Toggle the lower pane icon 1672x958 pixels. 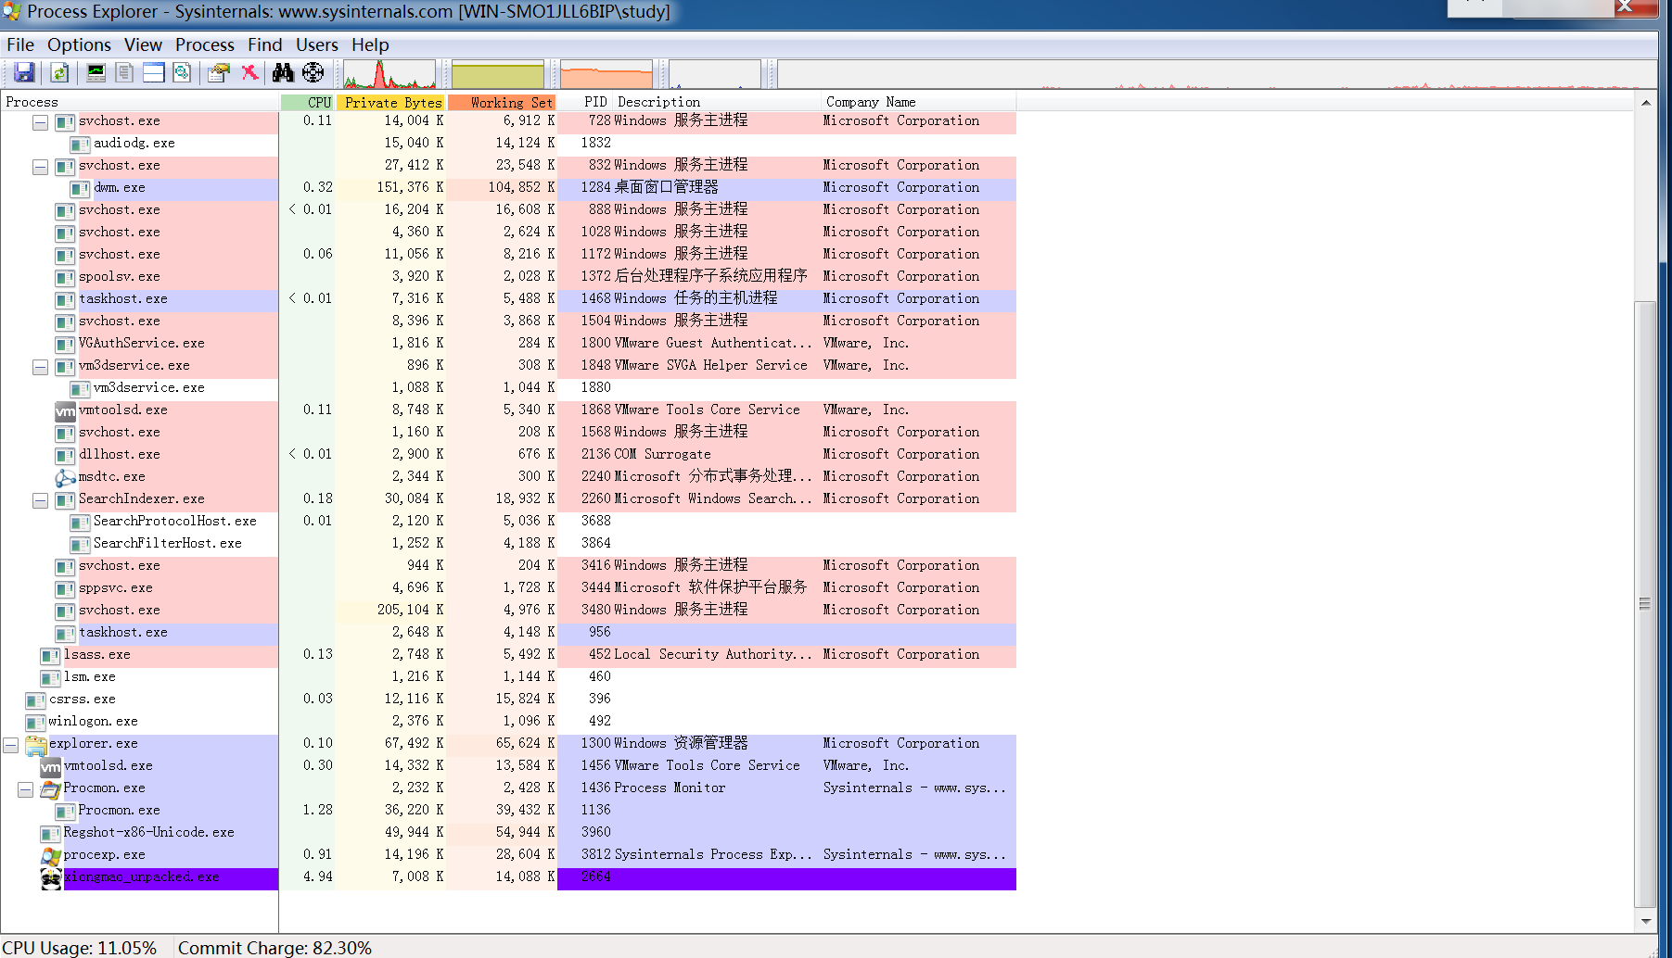(x=153, y=72)
